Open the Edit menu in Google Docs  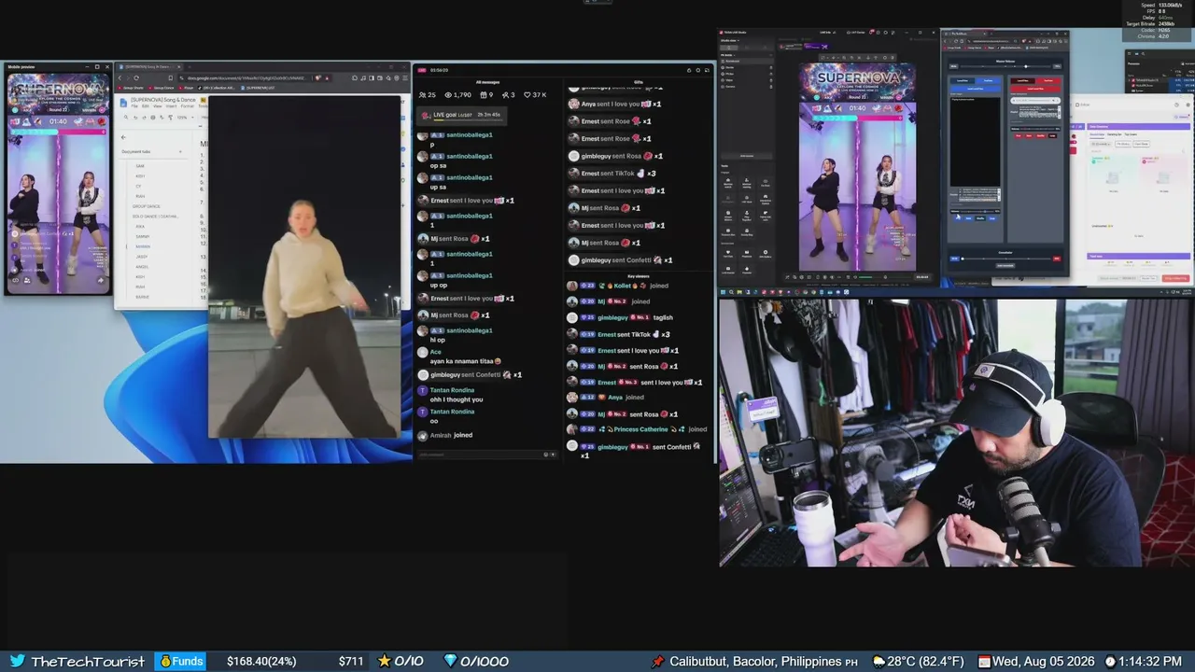[x=145, y=106]
